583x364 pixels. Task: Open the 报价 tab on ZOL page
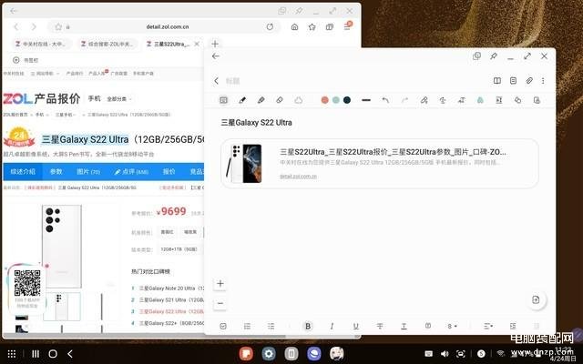click(169, 172)
